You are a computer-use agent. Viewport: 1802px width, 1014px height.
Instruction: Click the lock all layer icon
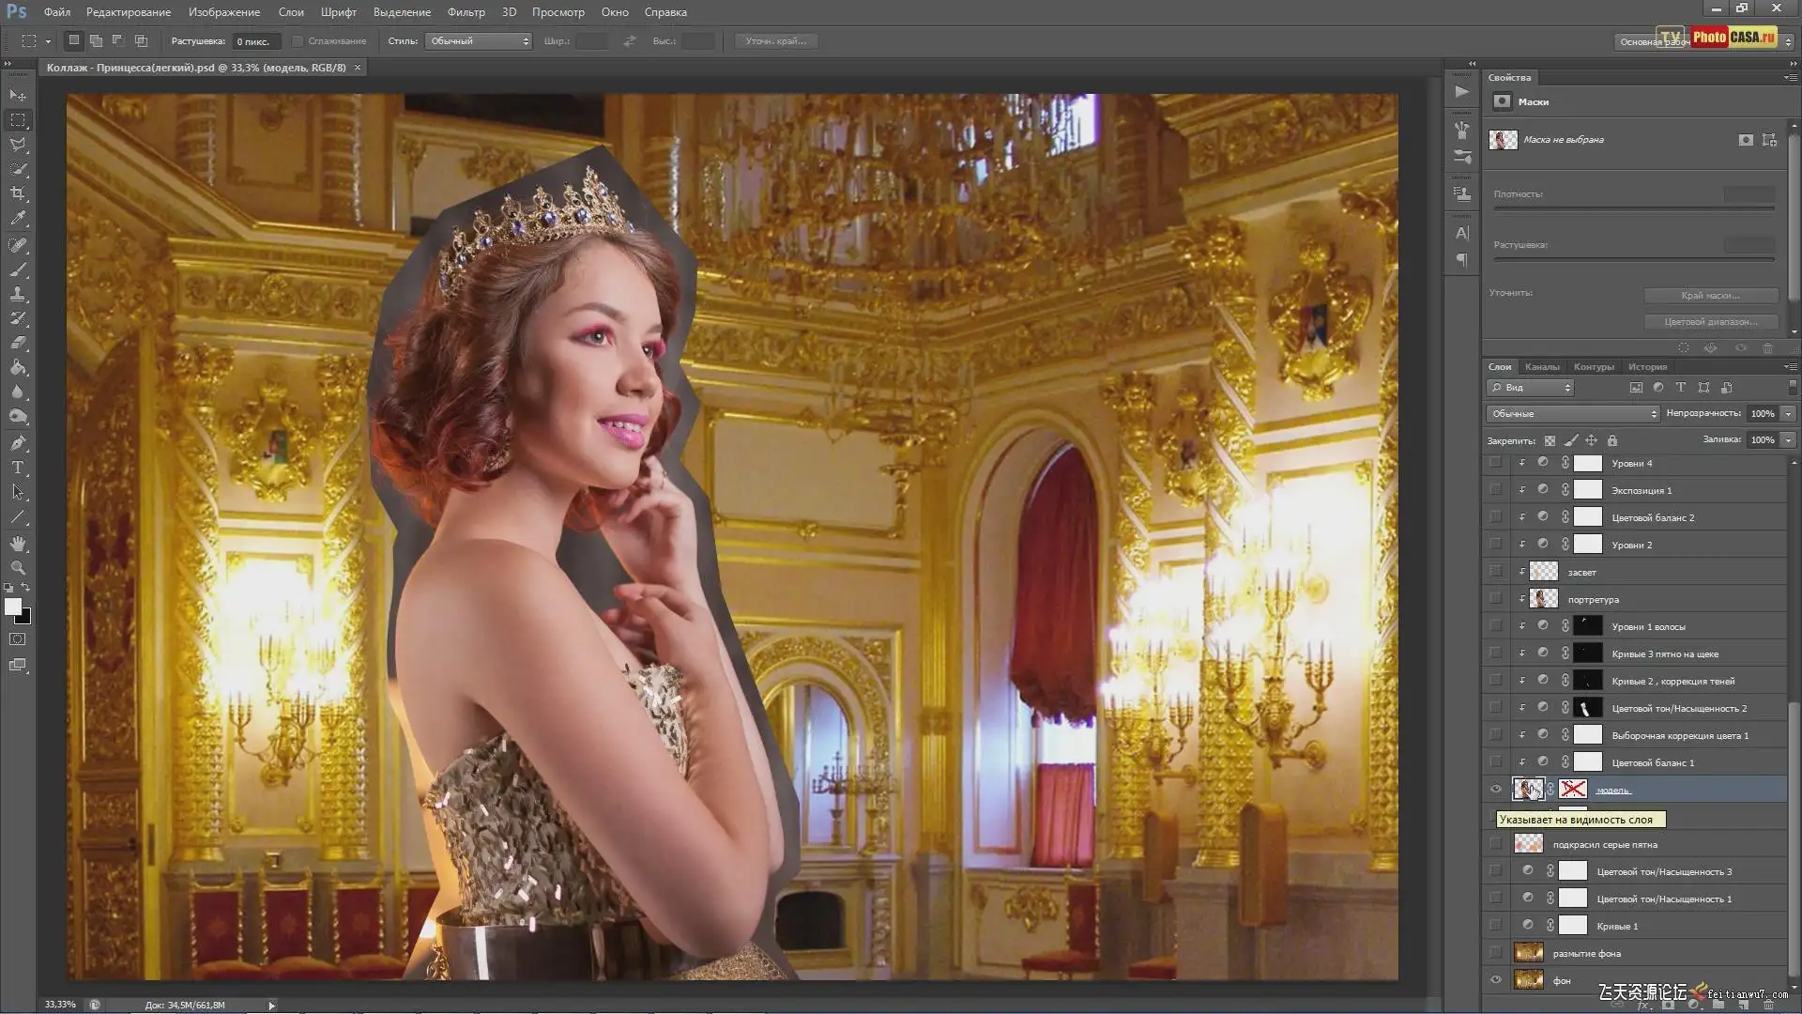coord(1612,440)
